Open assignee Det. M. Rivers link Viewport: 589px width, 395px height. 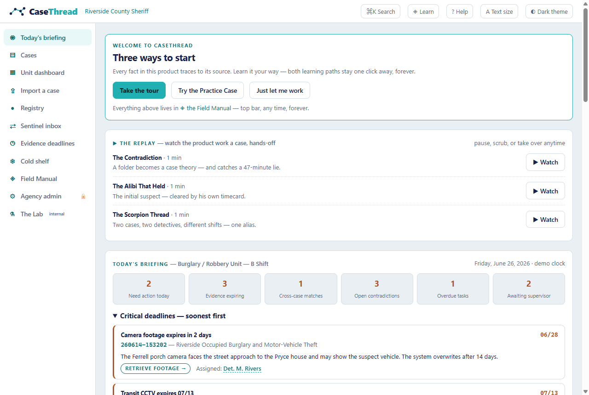[x=242, y=369]
